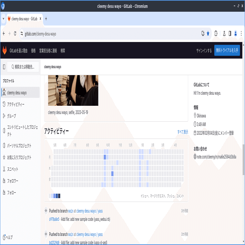Toggle browser side panel icon

230,33
